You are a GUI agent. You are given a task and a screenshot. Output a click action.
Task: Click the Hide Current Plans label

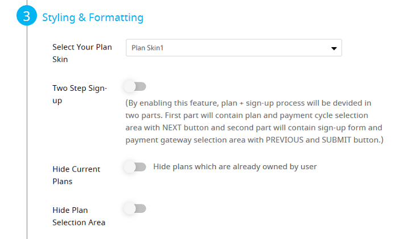click(76, 175)
